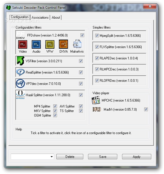The width and height of the screenshot is (164, 174).
Task: Toggle the FFDshow filter checkbox
Action: (82, 35)
